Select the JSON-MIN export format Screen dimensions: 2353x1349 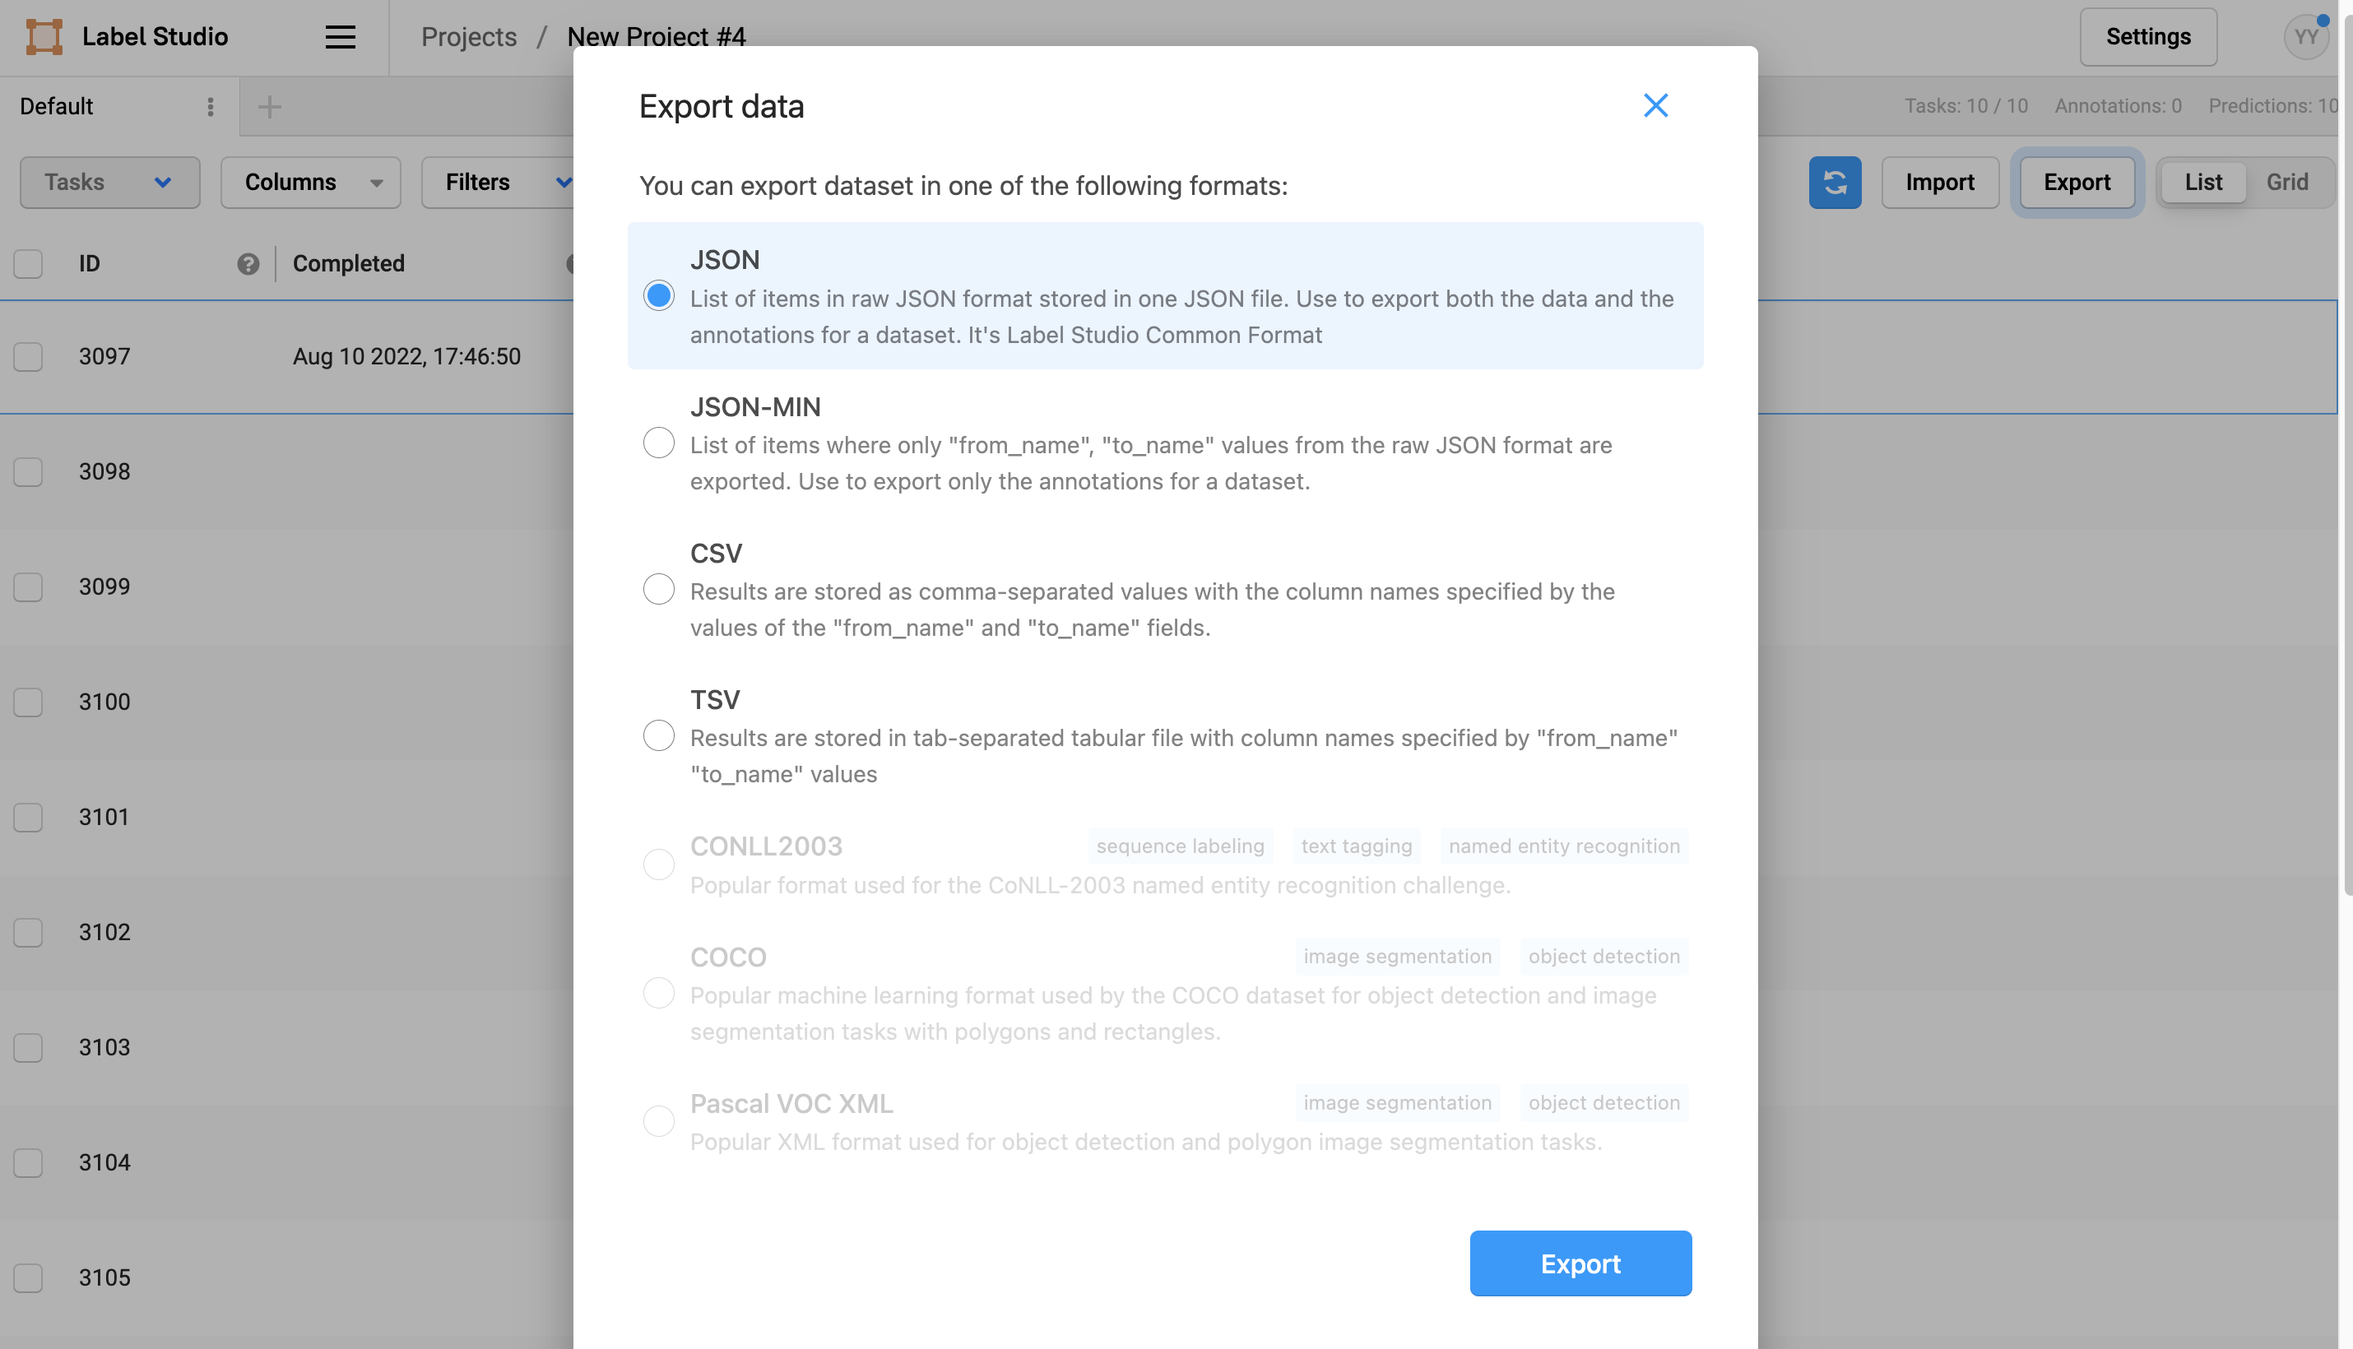(x=658, y=443)
